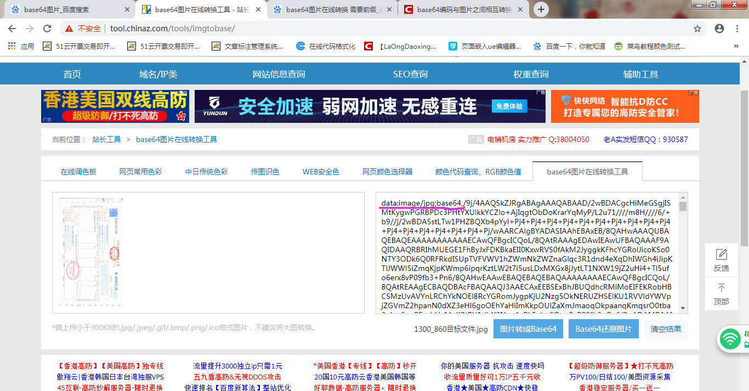
Task: Click the 清空结果 button
Action: coord(665,328)
